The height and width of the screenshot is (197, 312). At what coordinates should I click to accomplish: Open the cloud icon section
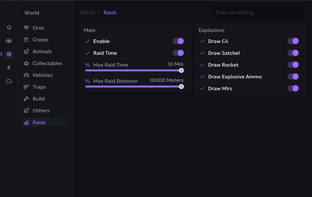(x=9, y=81)
